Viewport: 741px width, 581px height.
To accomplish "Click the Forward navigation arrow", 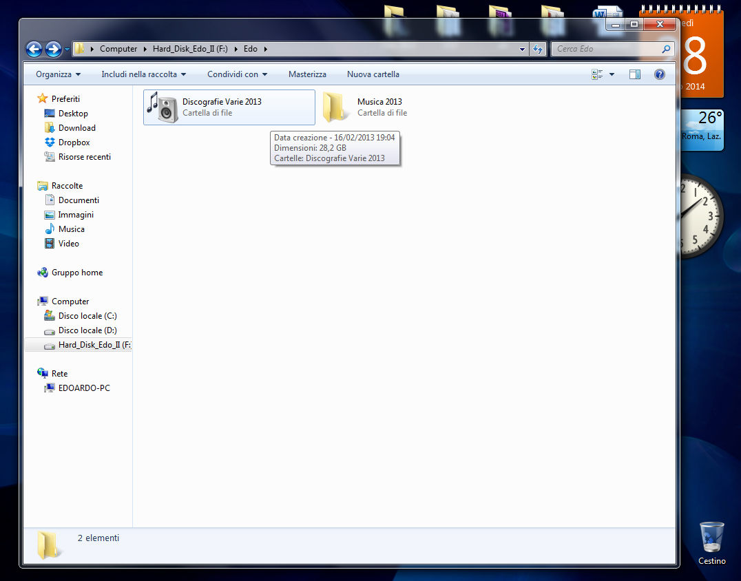I will [53, 49].
